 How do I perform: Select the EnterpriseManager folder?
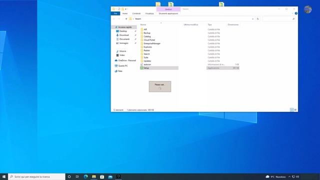pos(152,43)
